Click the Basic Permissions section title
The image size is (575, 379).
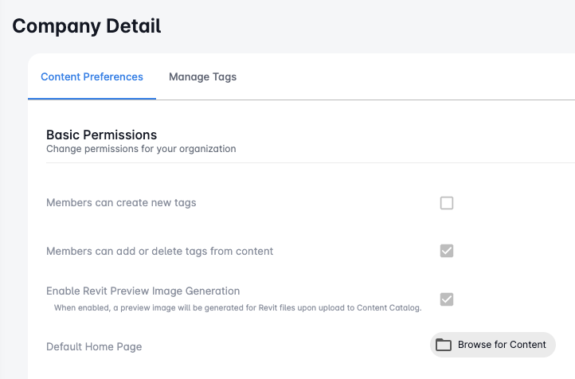101,135
